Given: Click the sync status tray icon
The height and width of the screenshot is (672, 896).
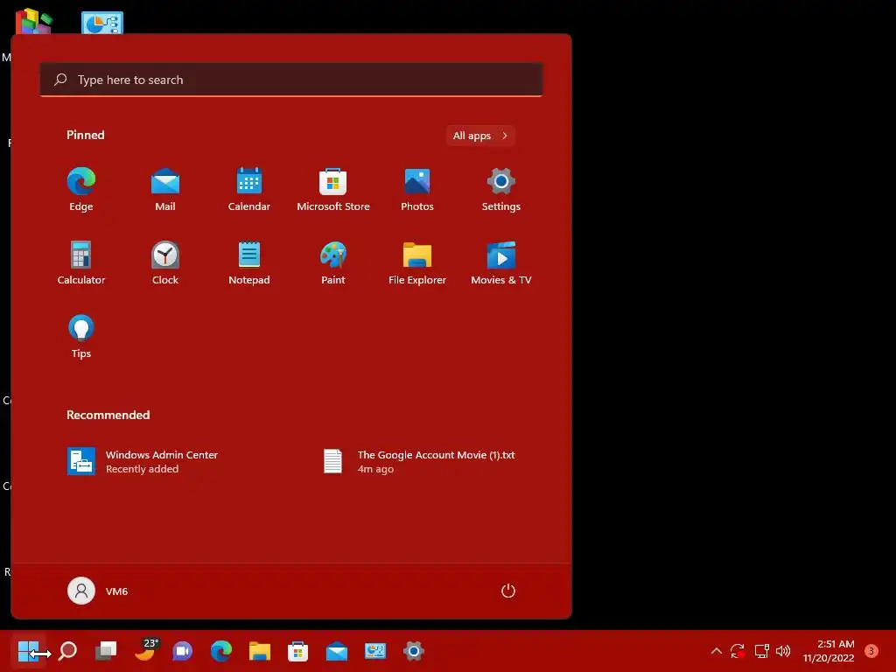Looking at the screenshot, I should [737, 651].
